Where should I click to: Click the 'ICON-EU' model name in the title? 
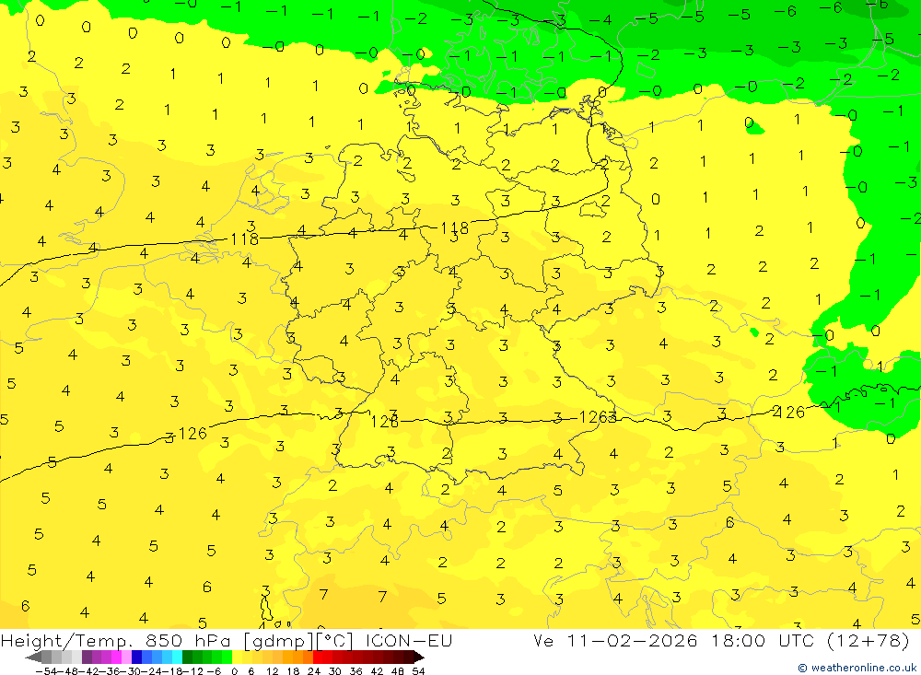pyautogui.click(x=409, y=640)
